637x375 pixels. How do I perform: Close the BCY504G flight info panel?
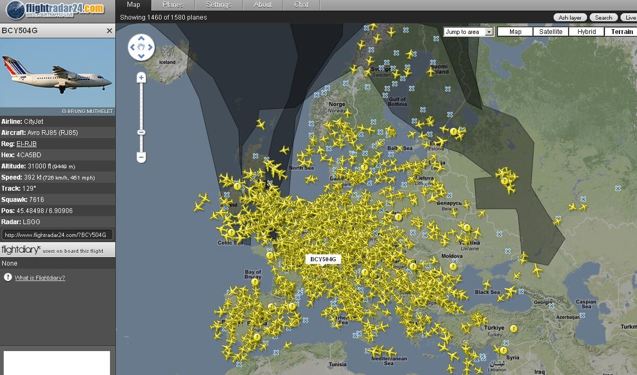point(109,31)
